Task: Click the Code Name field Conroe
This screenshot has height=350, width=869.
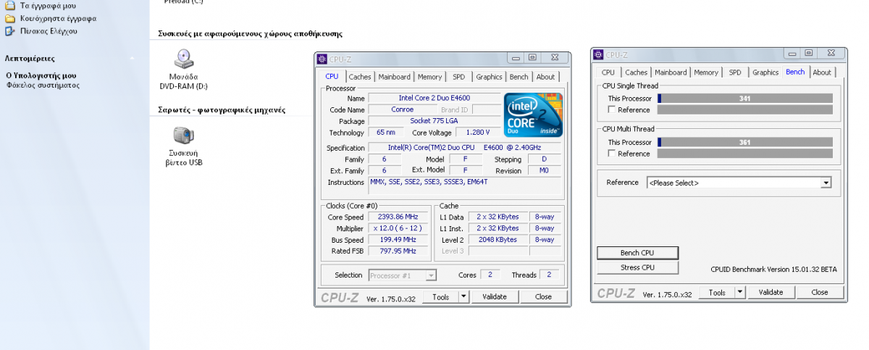Action: (402, 109)
